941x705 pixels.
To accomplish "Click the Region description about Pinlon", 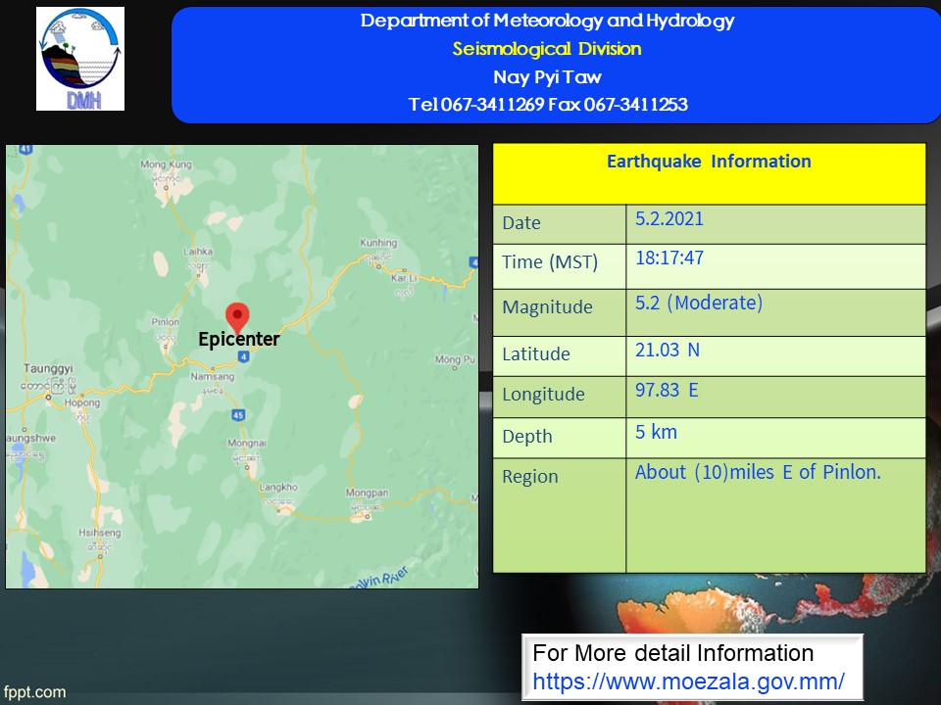I will (758, 472).
